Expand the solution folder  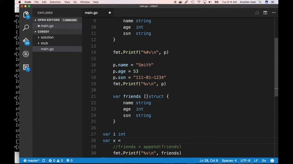click(x=57, y=37)
